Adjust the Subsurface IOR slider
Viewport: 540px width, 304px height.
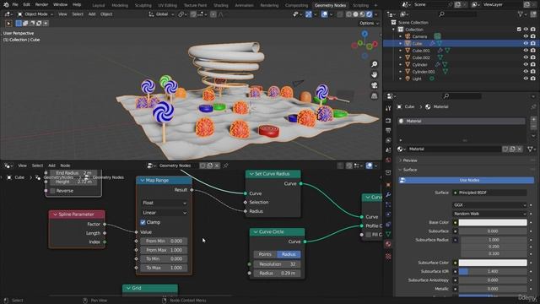pos(493,272)
